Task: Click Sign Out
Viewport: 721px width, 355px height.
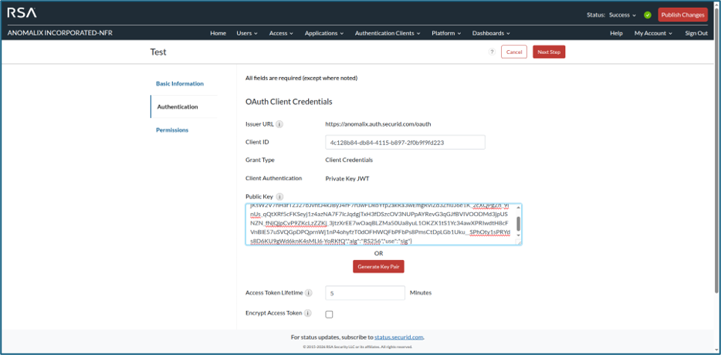Action: pos(696,33)
